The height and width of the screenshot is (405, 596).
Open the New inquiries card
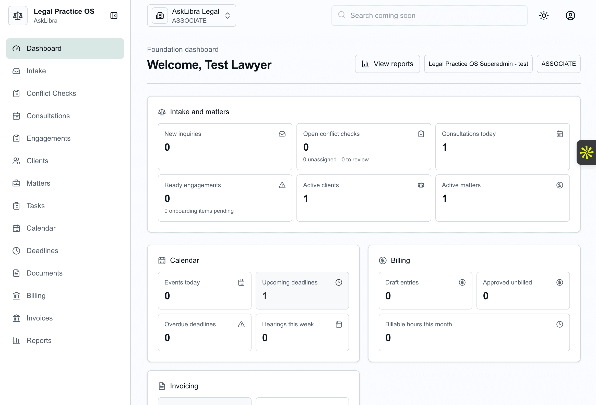(225, 147)
